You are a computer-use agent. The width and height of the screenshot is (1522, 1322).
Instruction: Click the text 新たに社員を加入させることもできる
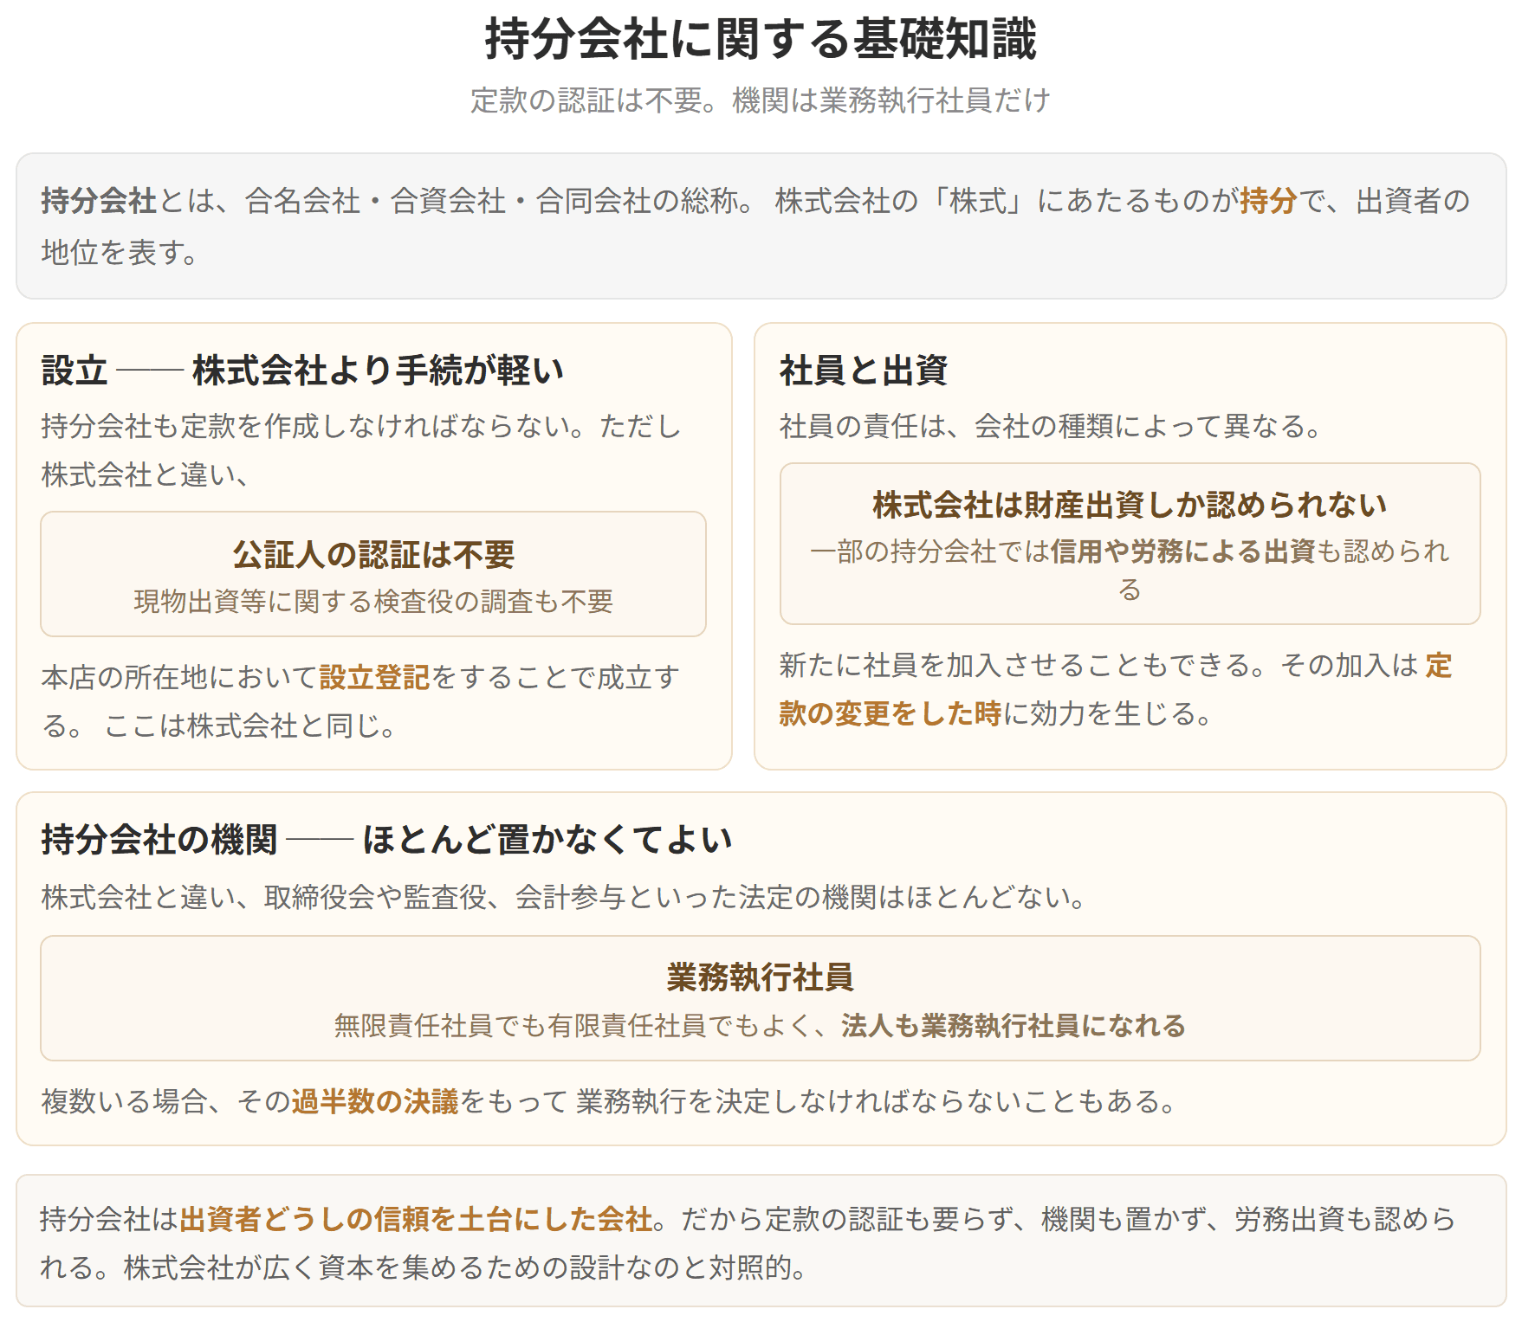(1015, 665)
